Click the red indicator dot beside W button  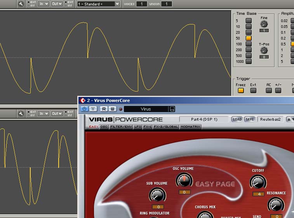click(x=121, y=109)
